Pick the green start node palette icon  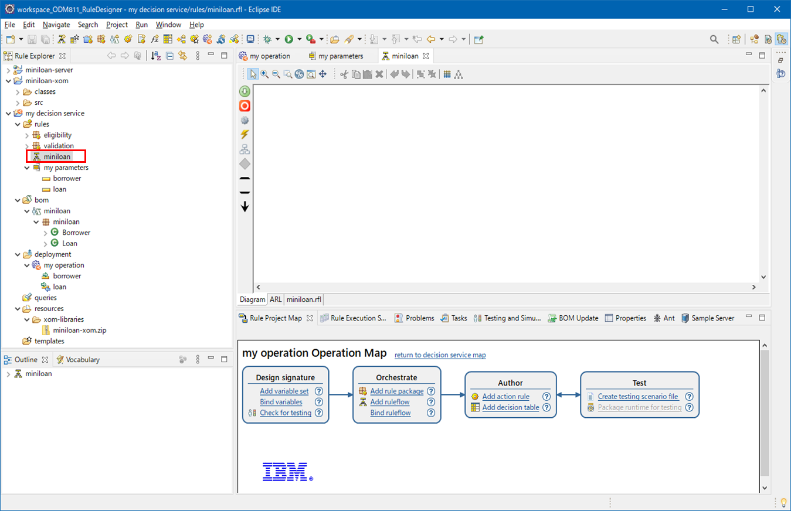[245, 91]
